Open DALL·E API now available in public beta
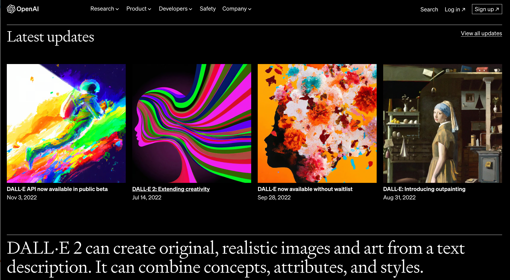 coord(57,189)
